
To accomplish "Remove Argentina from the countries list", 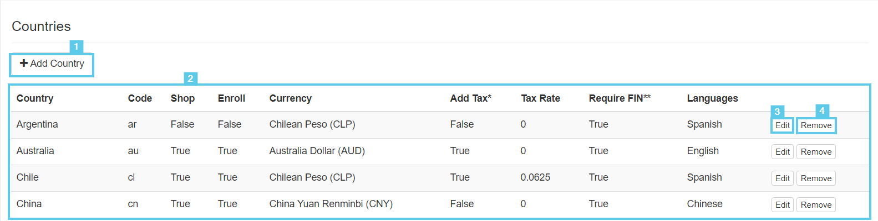I will click(x=816, y=125).
